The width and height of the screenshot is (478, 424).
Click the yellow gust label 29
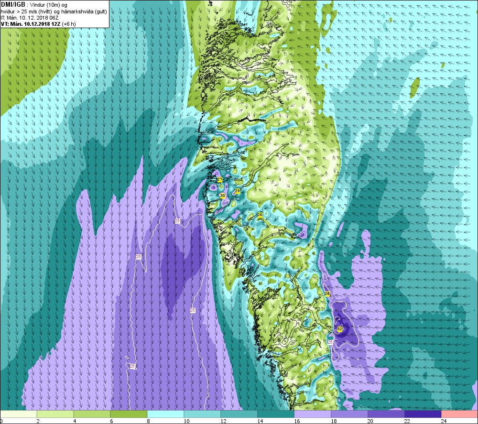[x=238, y=191]
